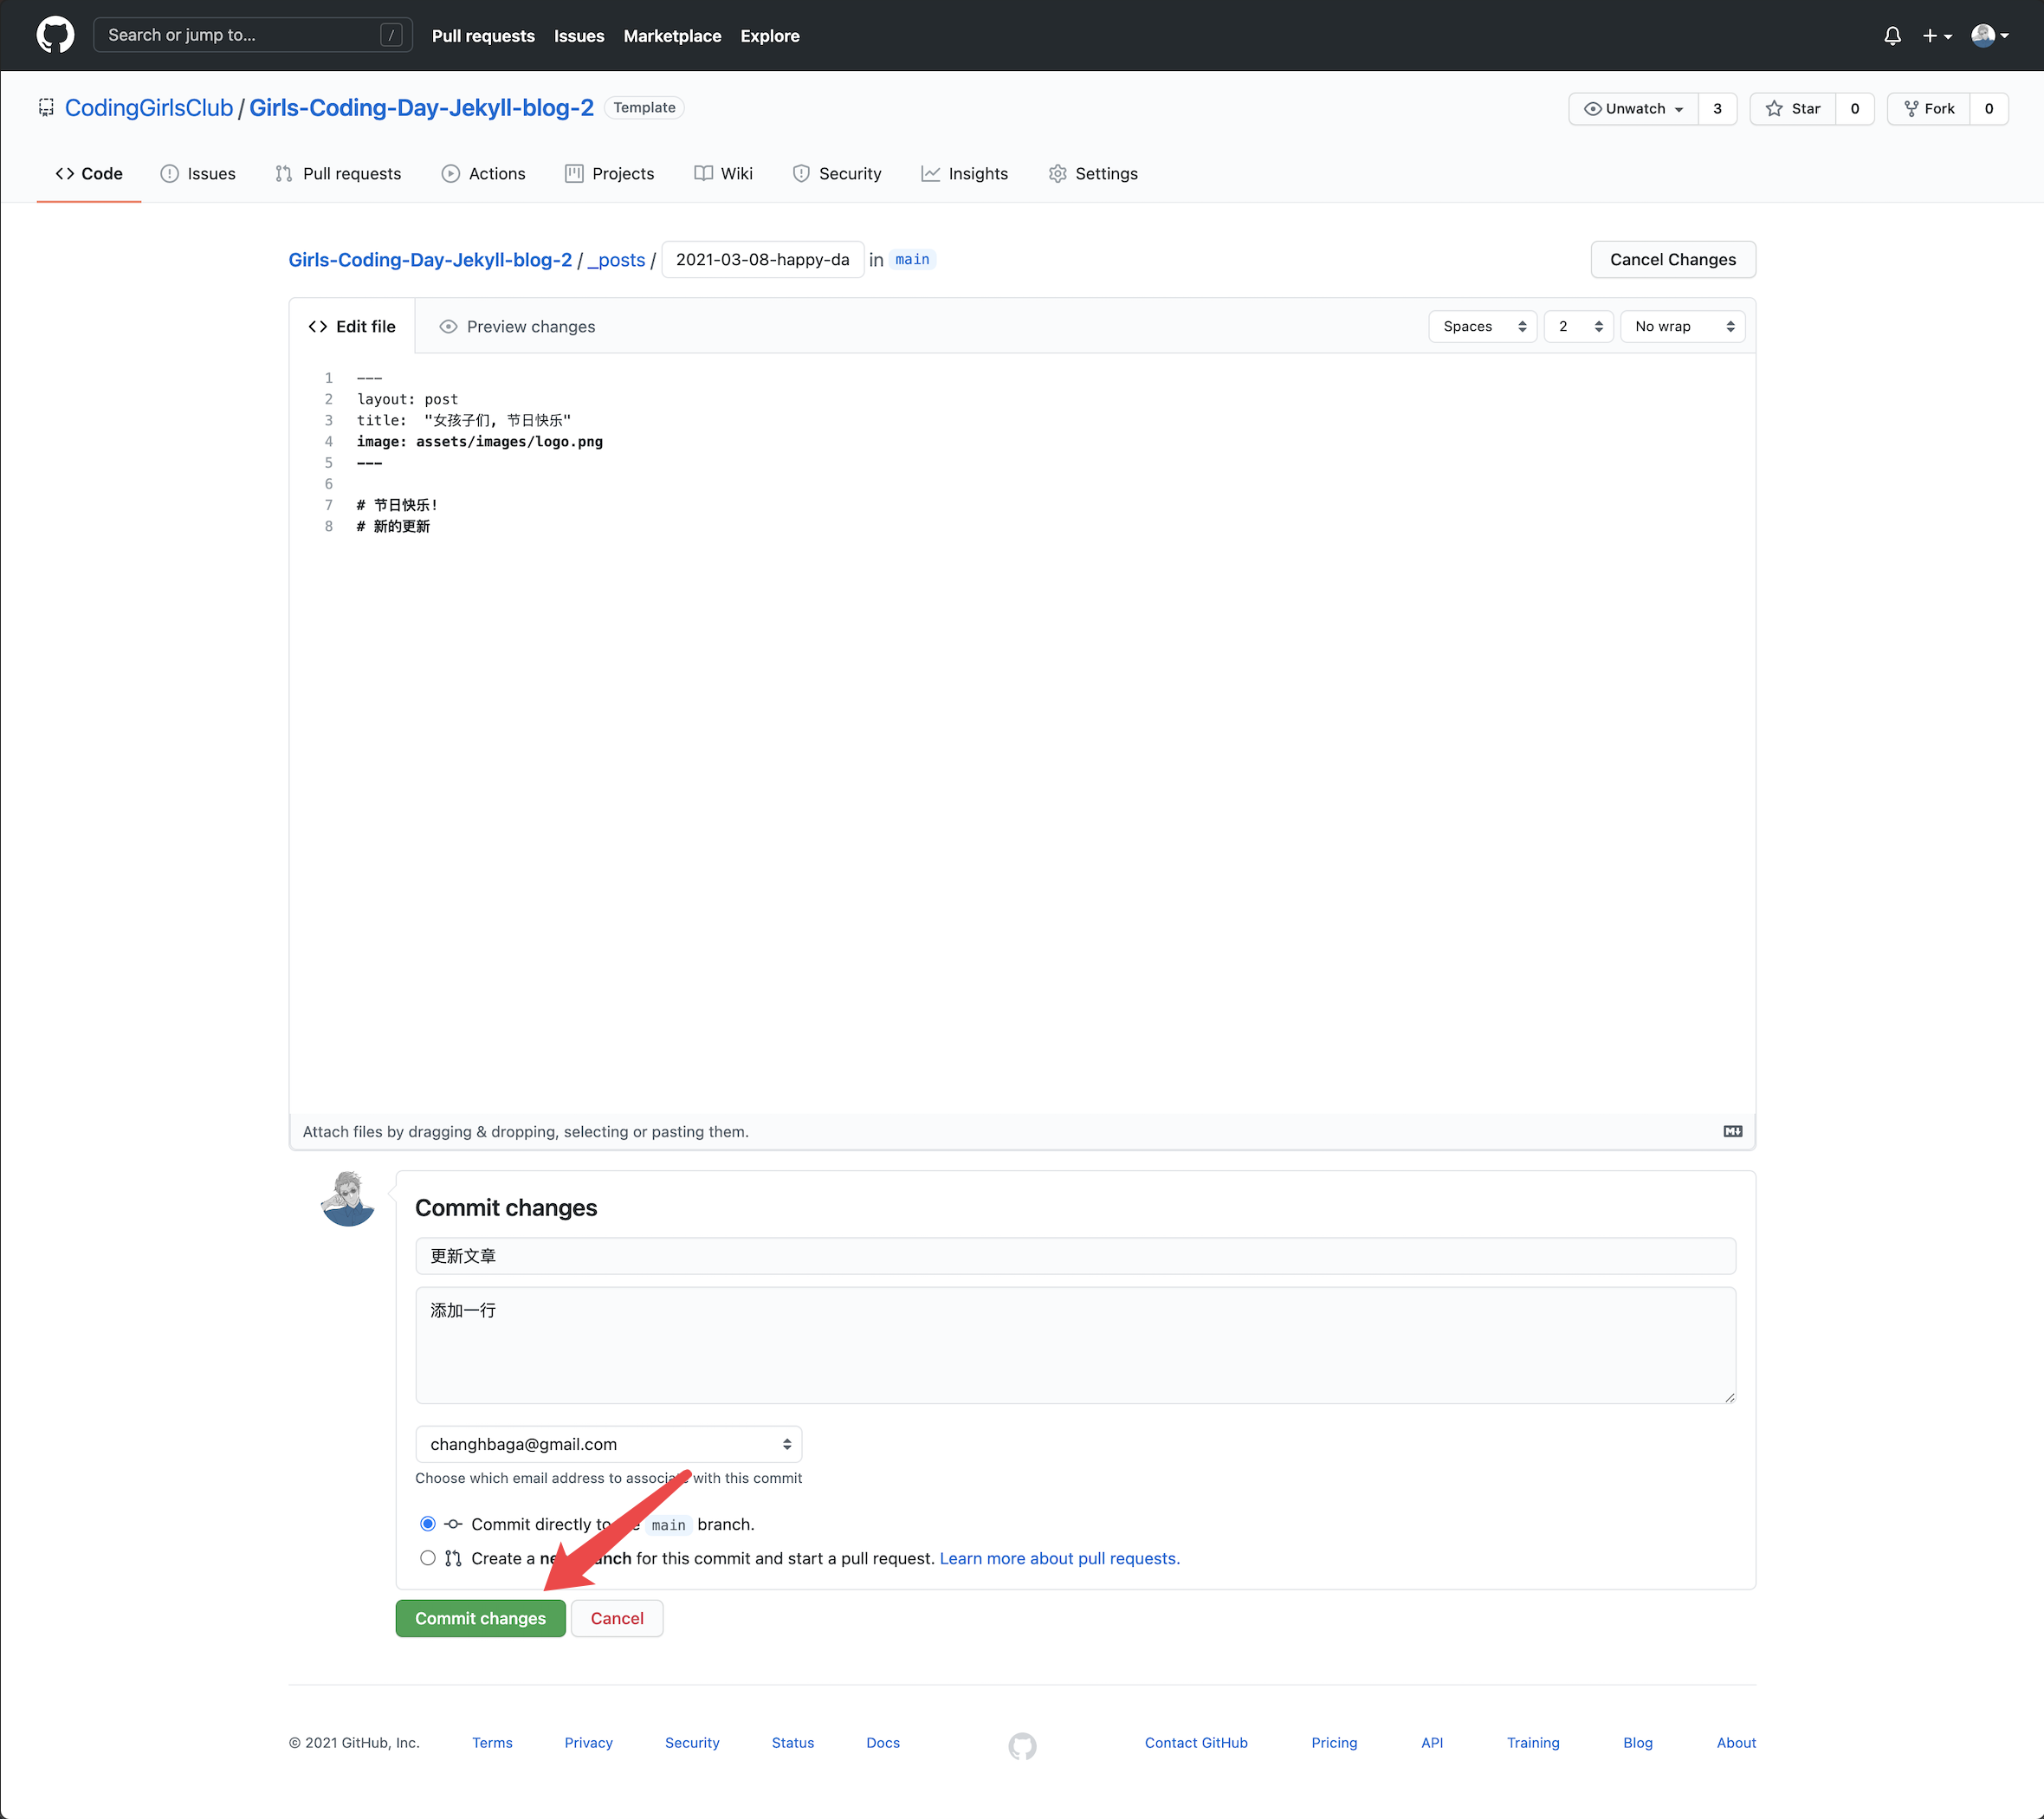Viewport: 2044px width, 1819px height.
Task: Choose commit email address dropdown
Action: click(x=608, y=1444)
